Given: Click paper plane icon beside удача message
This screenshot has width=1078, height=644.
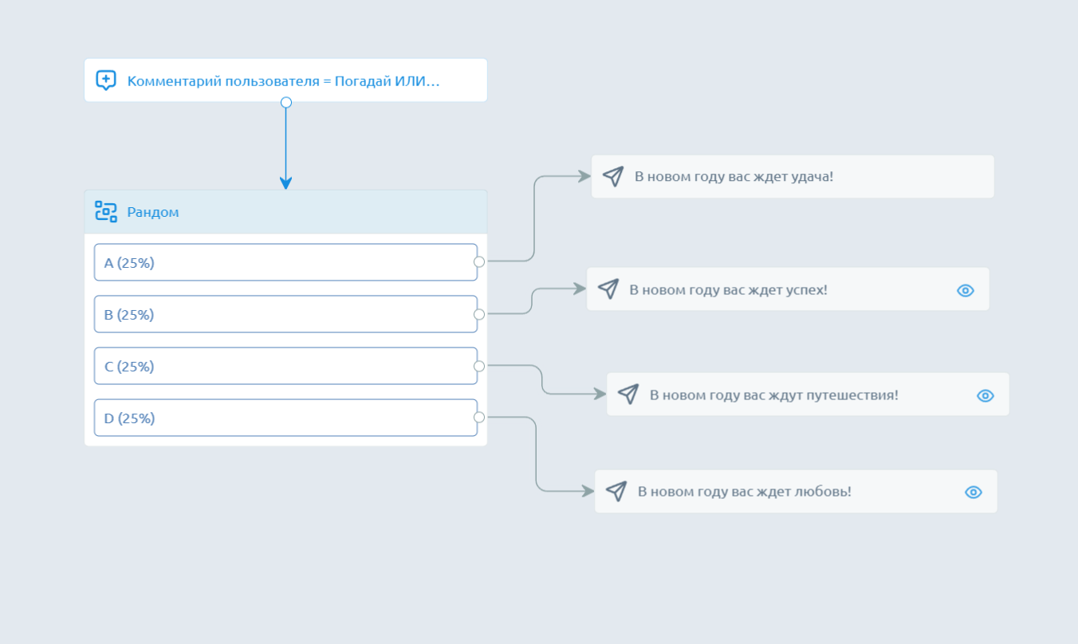Looking at the screenshot, I should pyautogui.click(x=613, y=176).
